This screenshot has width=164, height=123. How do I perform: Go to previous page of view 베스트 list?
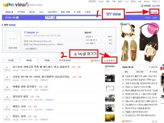pyautogui.click(x=153, y=121)
